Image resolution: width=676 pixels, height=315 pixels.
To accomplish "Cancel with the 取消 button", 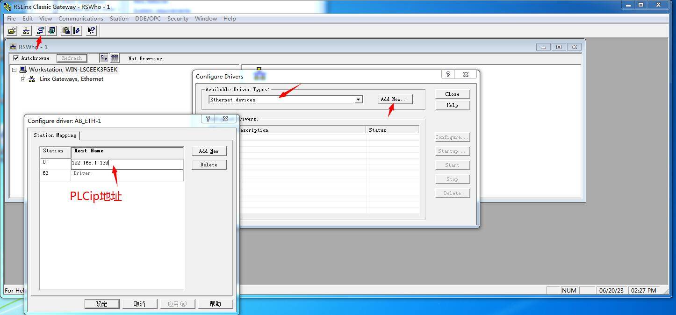I will click(140, 304).
